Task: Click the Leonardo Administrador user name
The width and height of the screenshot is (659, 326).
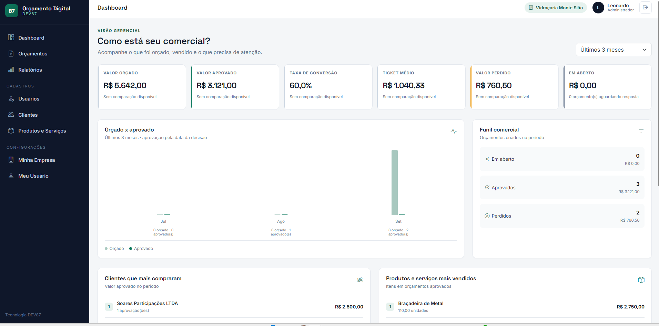Action: (x=620, y=8)
